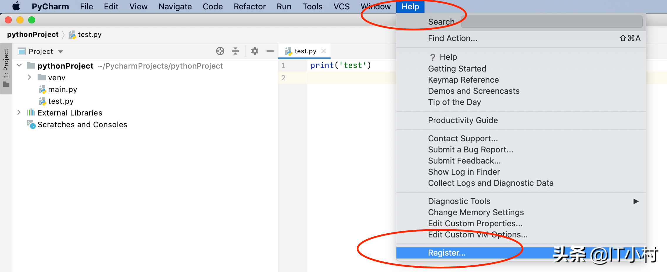Click the main.py Python file icon
Viewport: 667px width, 272px height.
[43, 89]
